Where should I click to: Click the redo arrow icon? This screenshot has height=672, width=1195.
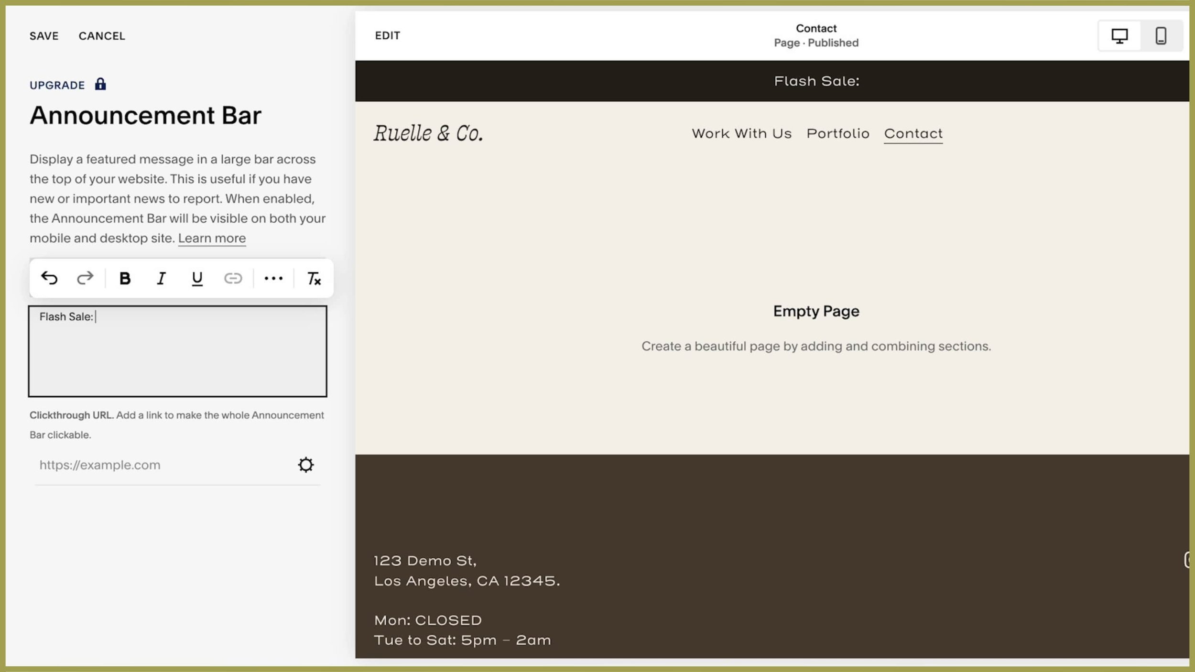85,278
